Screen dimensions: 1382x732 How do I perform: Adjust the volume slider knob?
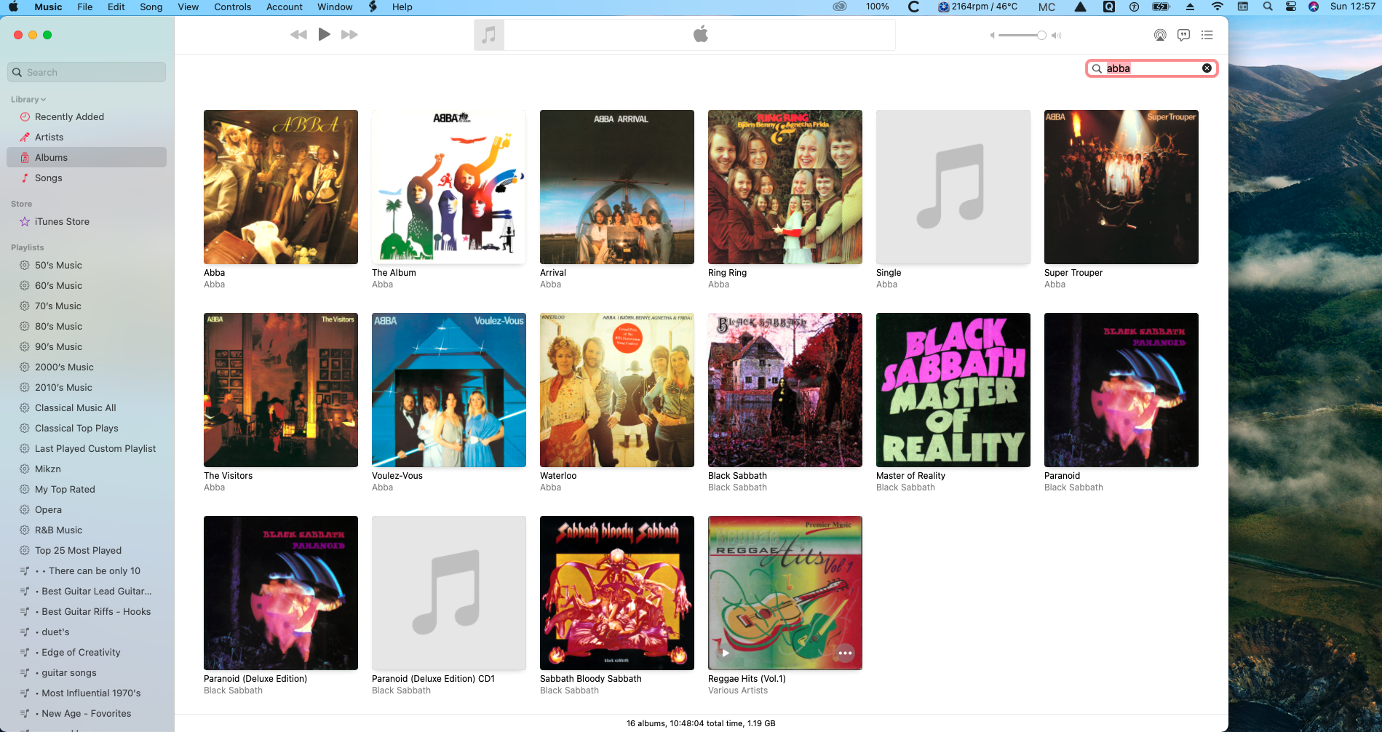coord(1041,35)
